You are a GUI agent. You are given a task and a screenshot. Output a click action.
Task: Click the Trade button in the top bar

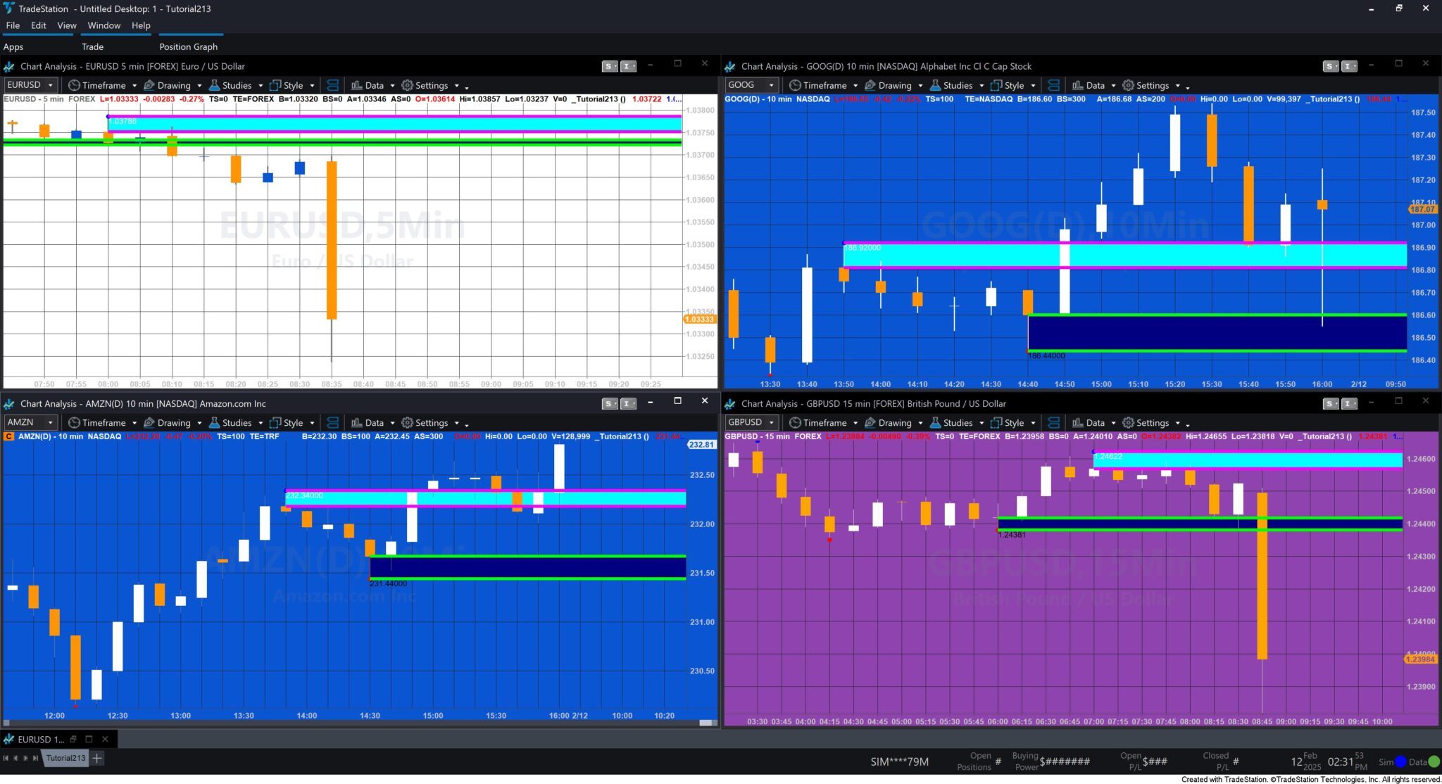pos(92,46)
